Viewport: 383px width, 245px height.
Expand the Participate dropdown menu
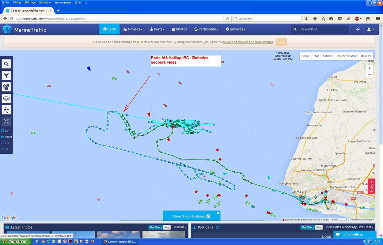[206, 29]
